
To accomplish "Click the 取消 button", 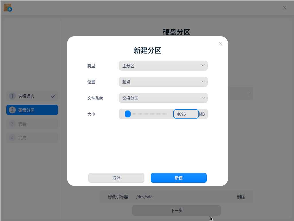I will coord(116,178).
